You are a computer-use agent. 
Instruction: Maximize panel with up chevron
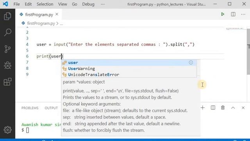[x=233, y=108]
